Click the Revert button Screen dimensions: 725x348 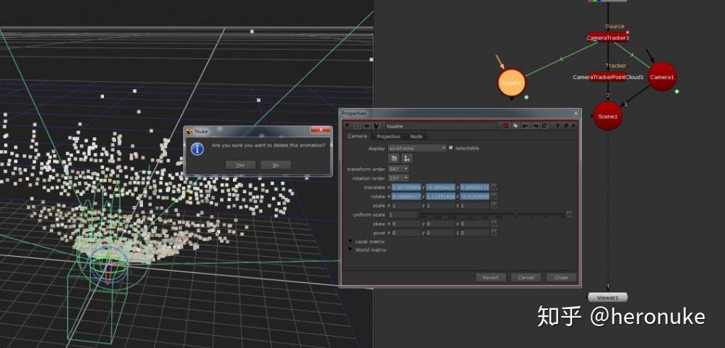point(490,277)
